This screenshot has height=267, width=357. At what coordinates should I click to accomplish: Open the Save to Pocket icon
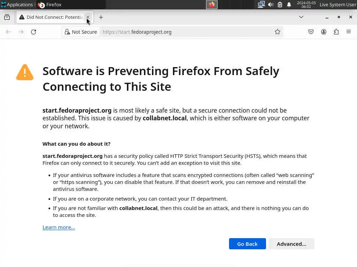311,32
